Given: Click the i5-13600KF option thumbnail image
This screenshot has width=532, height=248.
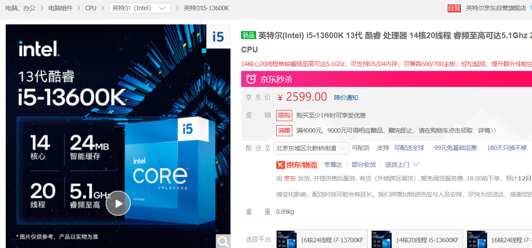Looking at the screenshot, I should tap(382, 240).
